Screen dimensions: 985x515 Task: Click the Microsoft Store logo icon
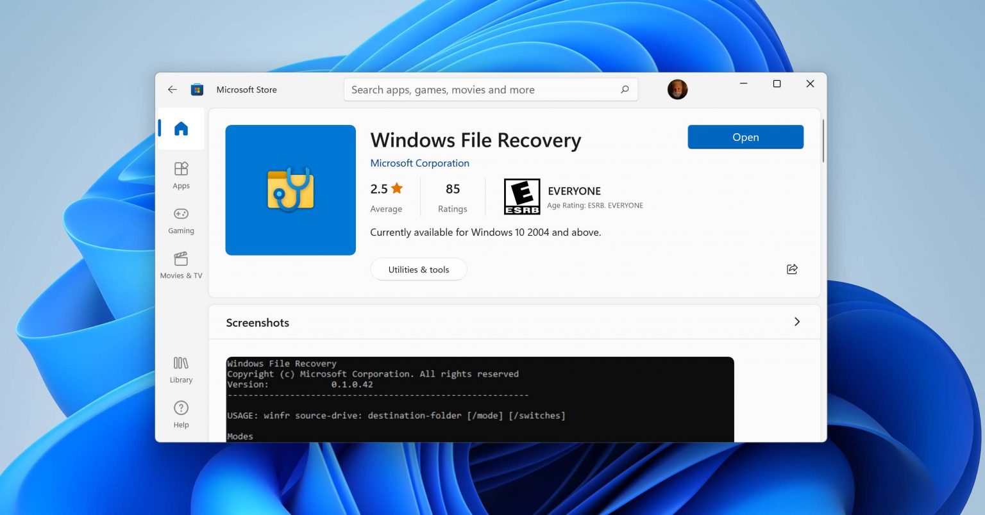click(197, 89)
